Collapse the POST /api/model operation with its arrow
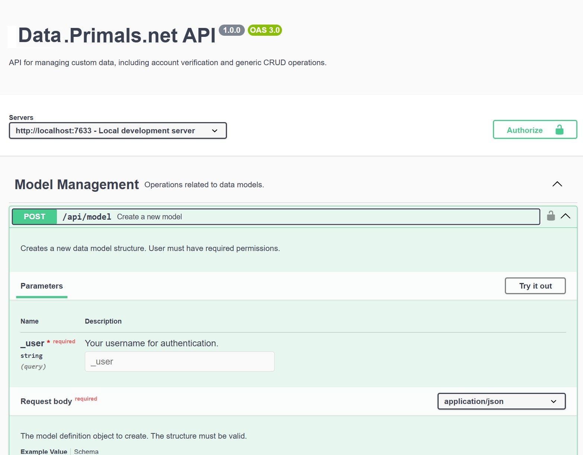Image resolution: width=583 pixels, height=455 pixels. (565, 216)
